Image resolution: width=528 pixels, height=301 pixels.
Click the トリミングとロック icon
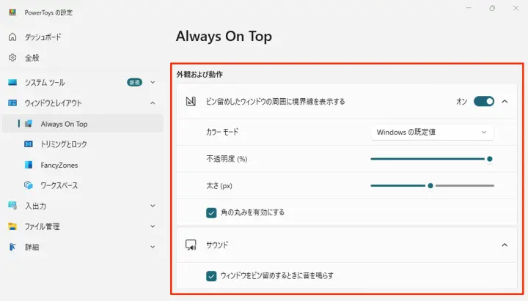[29, 144]
